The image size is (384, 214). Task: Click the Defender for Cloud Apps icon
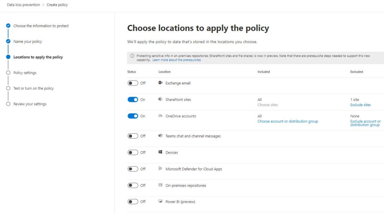click(x=160, y=169)
